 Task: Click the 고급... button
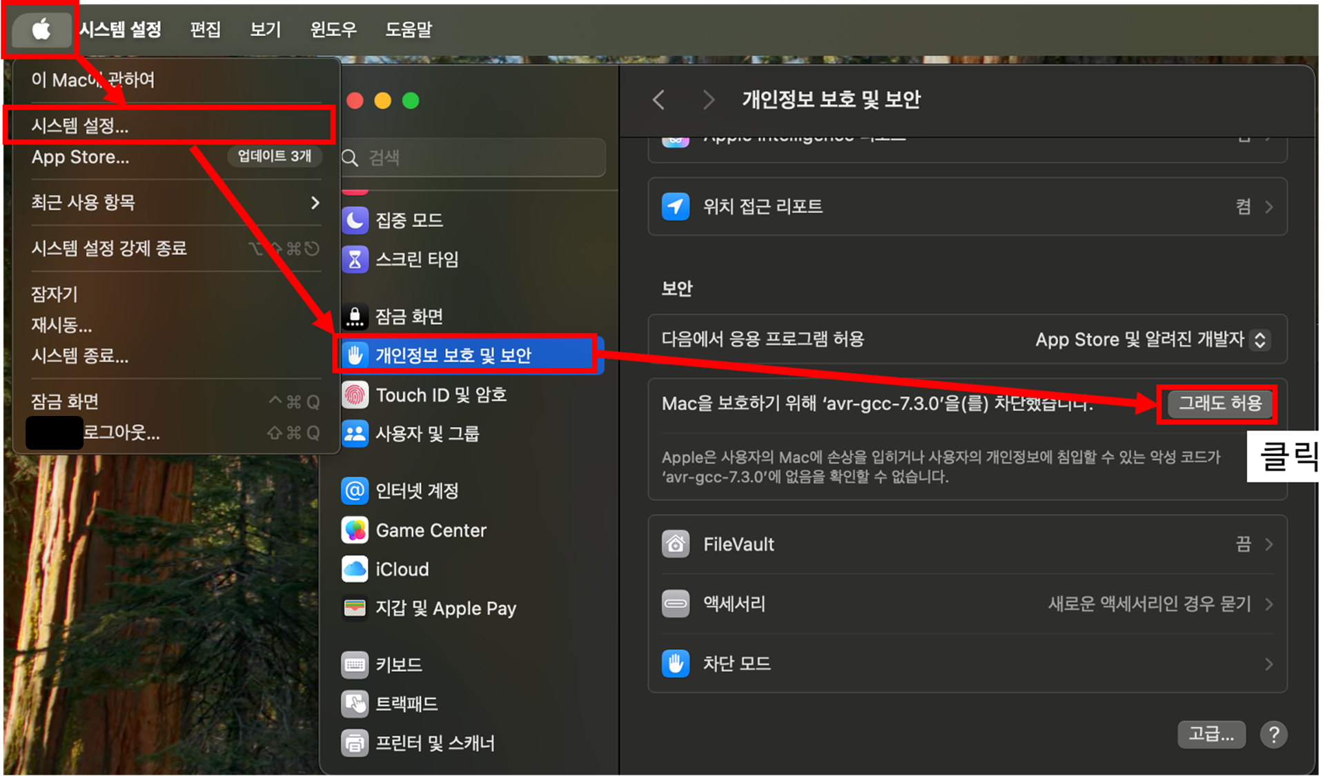point(1210,735)
